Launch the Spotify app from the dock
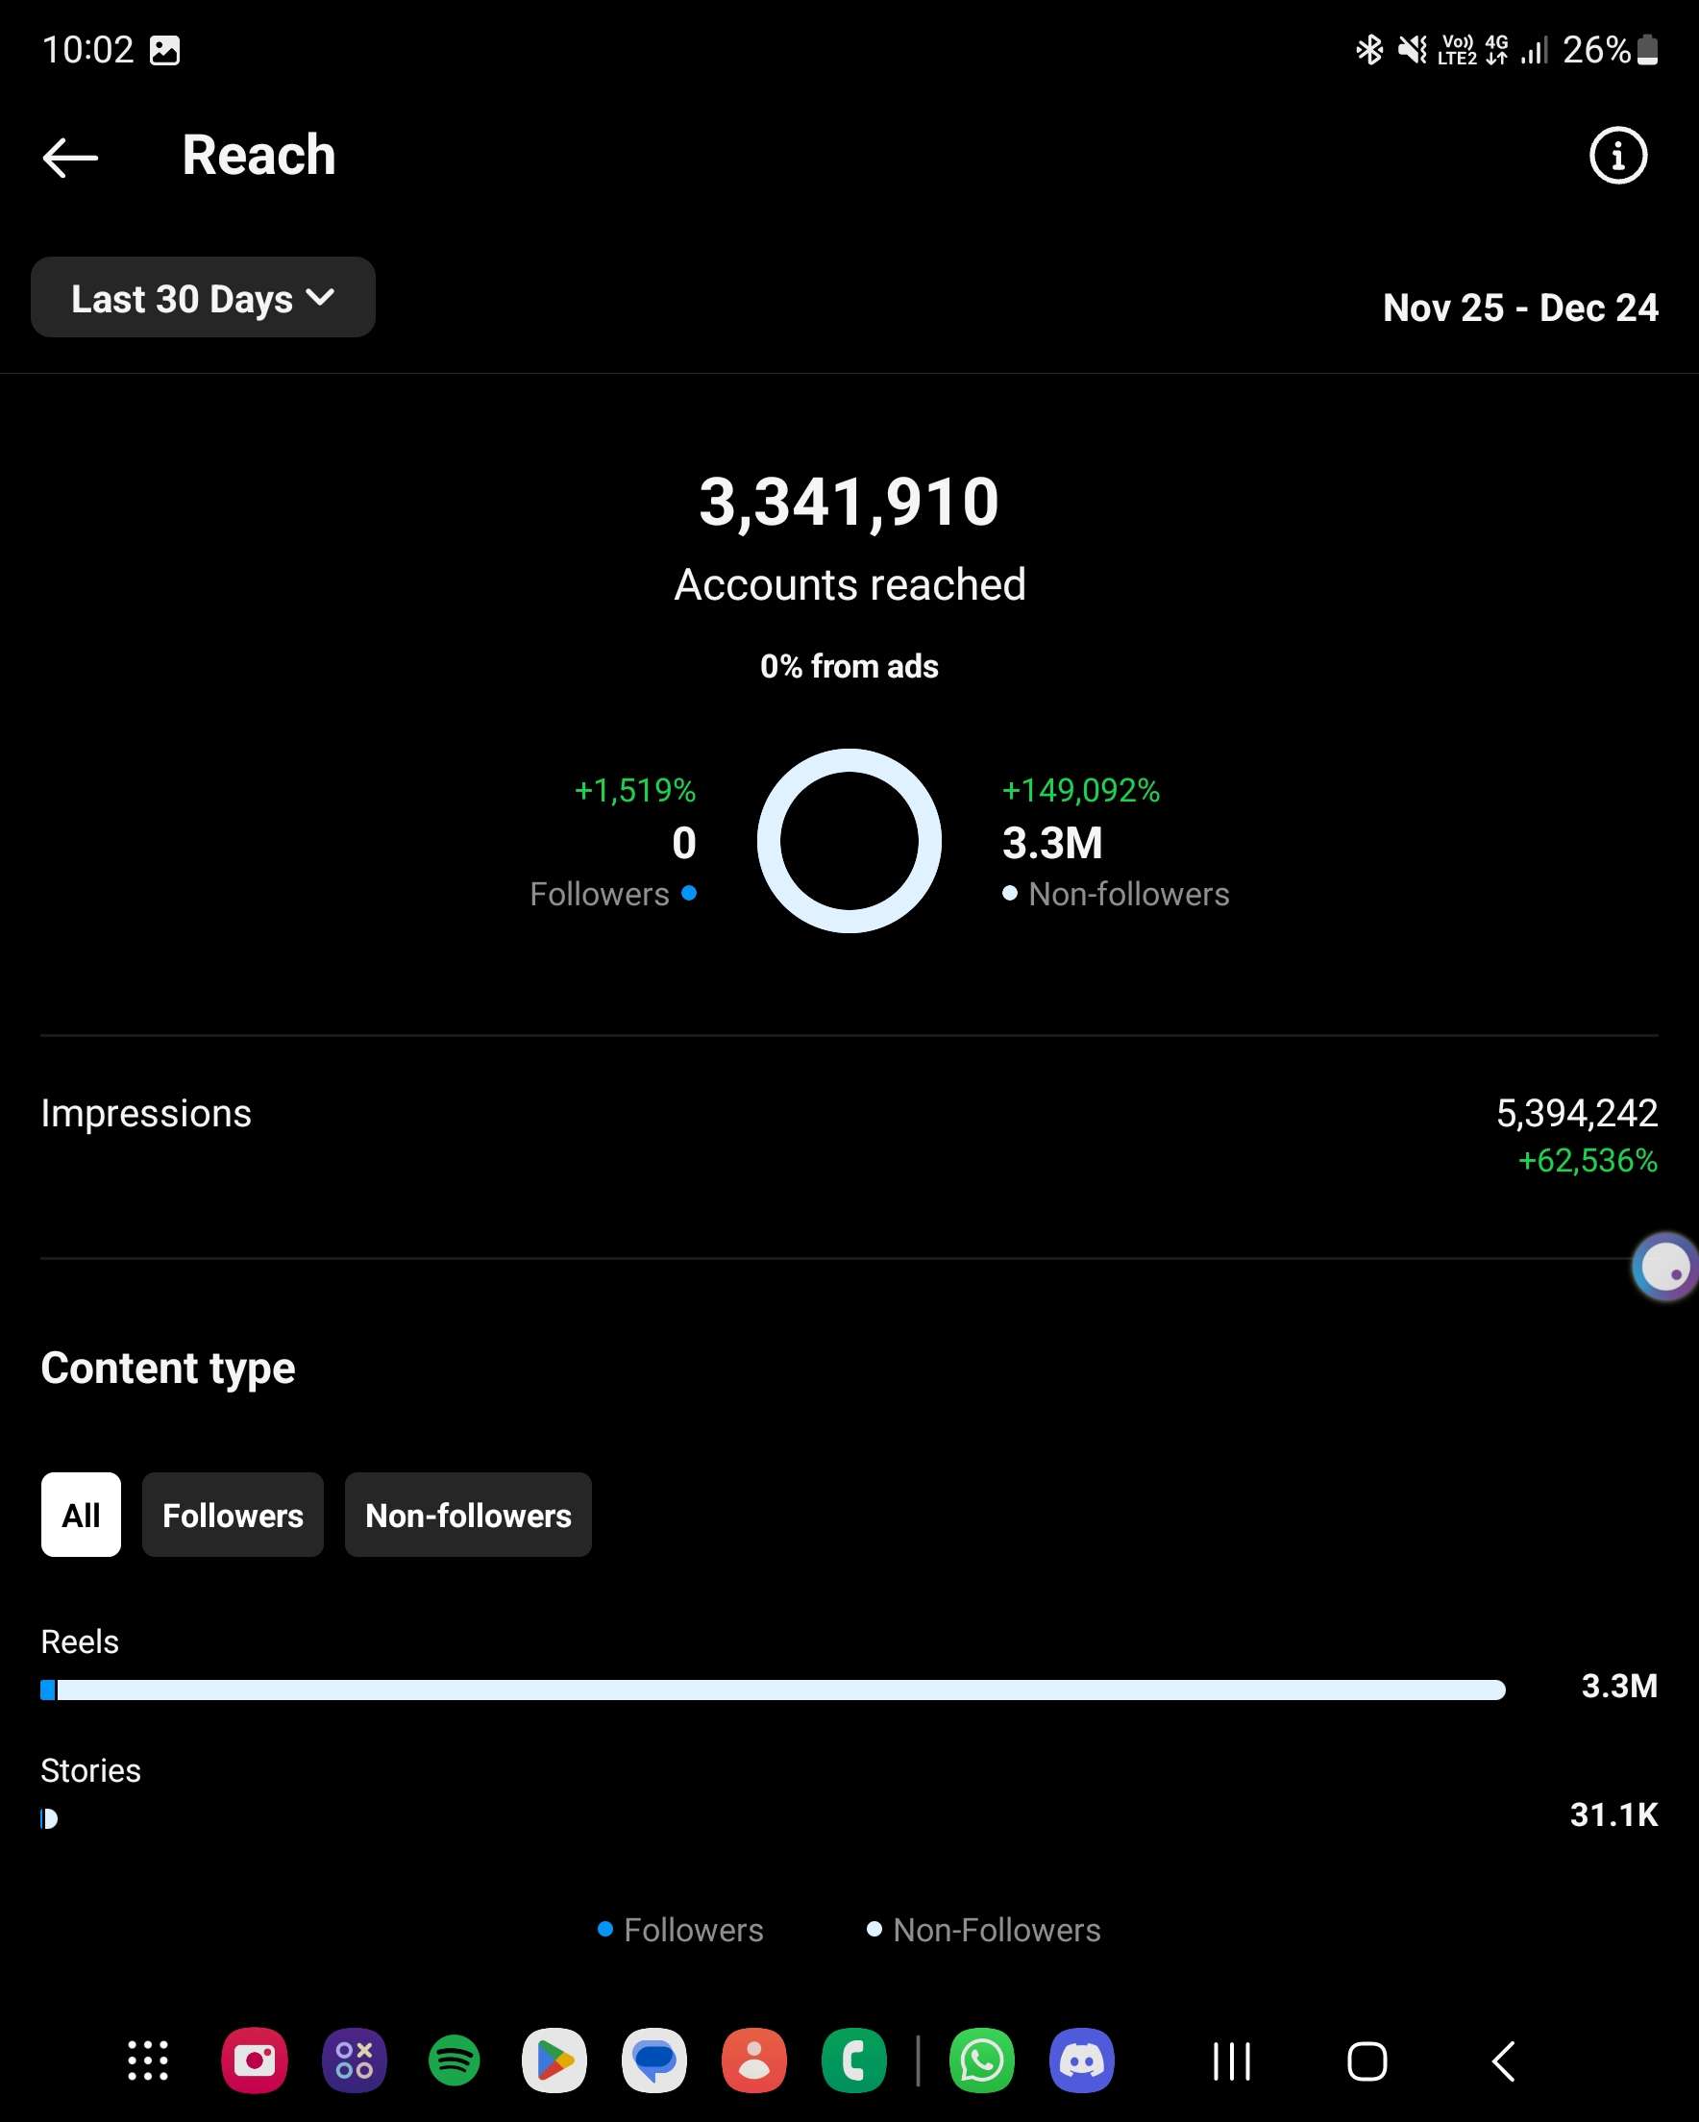This screenshot has height=2122, width=1699. (455, 2061)
